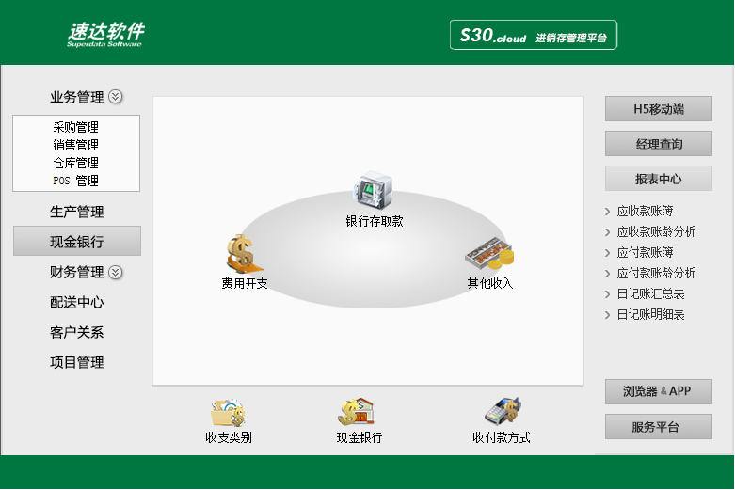
Task: Expand arrow beside 日记账明细表
Action: pyautogui.click(x=608, y=315)
